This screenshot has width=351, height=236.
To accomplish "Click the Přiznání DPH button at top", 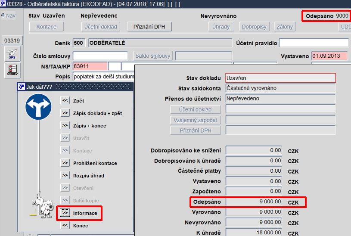I will tap(149, 27).
